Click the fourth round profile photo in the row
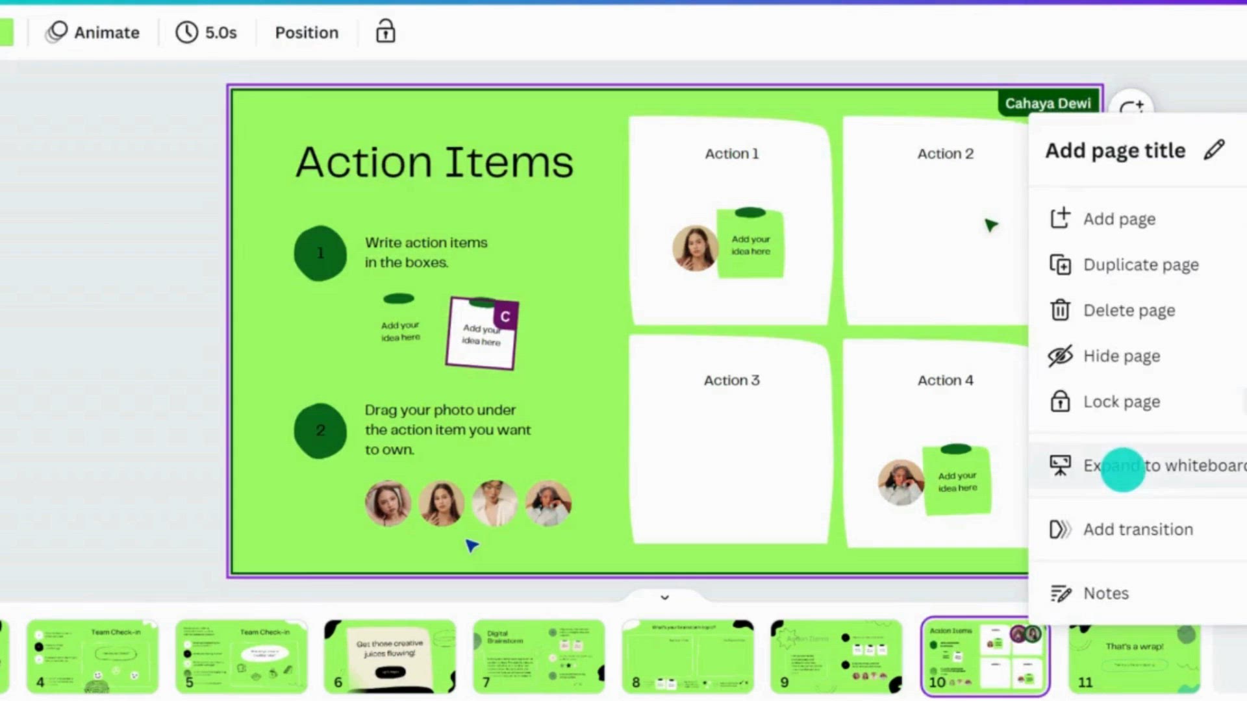This screenshot has width=1247, height=701. [x=548, y=503]
